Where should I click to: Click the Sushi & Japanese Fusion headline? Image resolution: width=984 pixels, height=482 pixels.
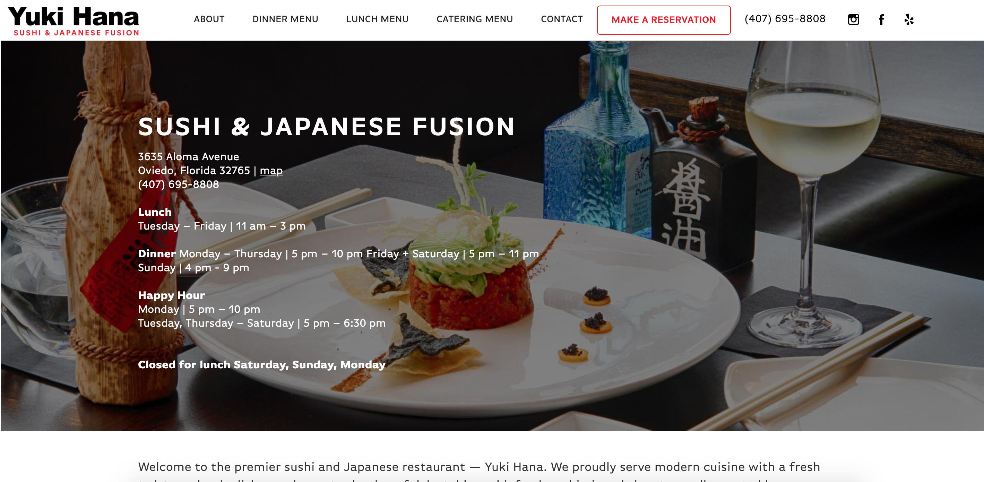327,127
